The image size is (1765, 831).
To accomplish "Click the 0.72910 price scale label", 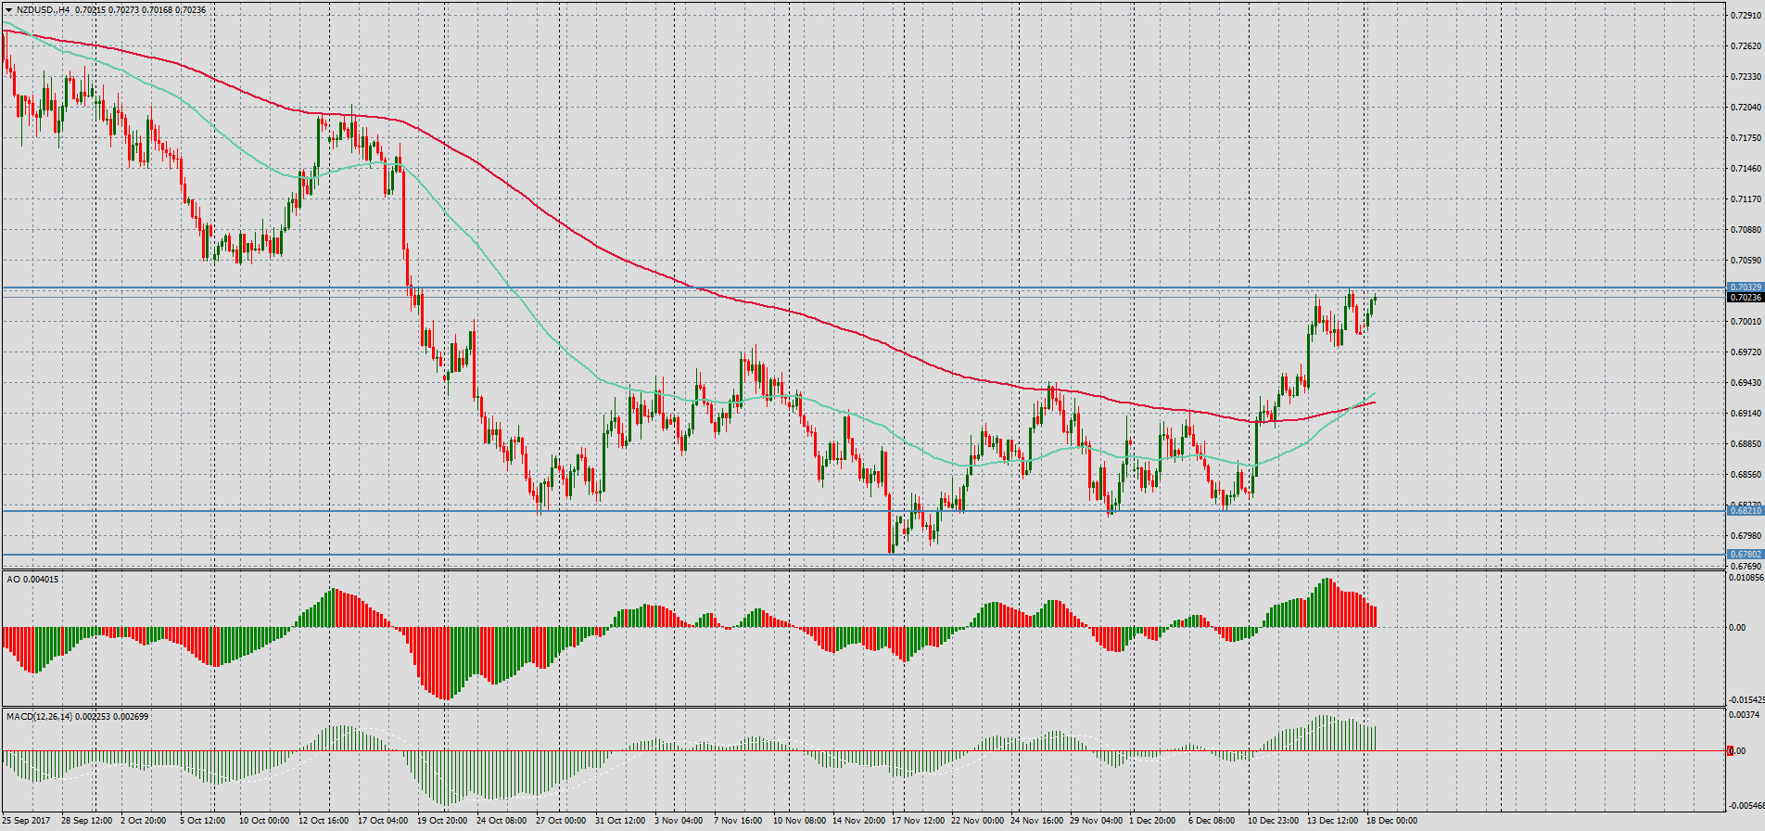I will point(1746,16).
